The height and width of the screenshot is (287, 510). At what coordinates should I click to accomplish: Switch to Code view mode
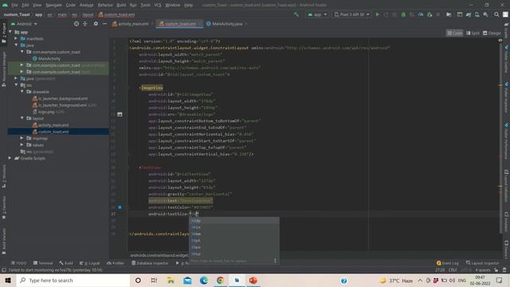(x=454, y=33)
